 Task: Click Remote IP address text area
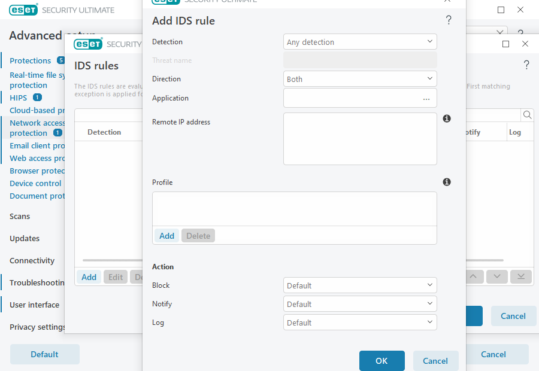coord(360,139)
